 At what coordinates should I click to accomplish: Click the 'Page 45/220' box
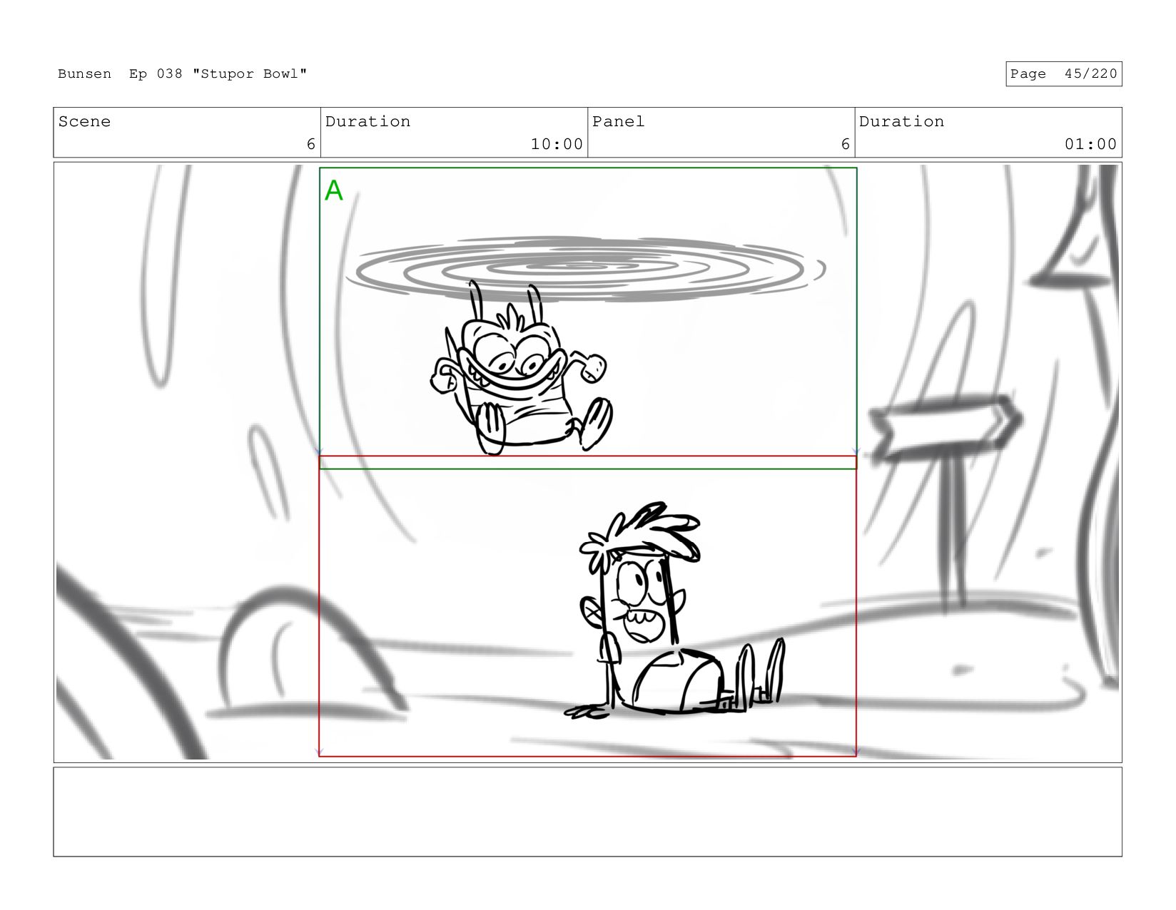[1063, 74]
